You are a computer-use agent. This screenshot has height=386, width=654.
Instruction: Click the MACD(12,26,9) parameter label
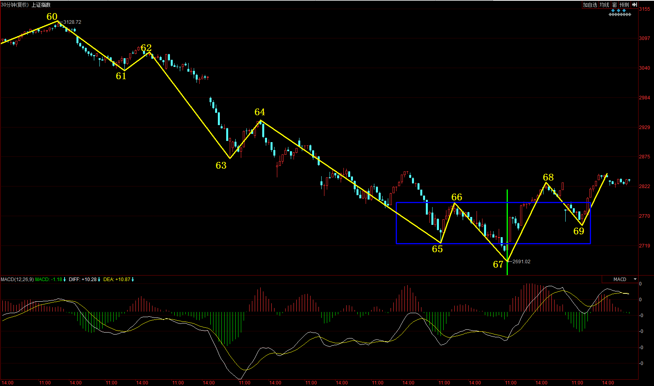(x=17, y=280)
